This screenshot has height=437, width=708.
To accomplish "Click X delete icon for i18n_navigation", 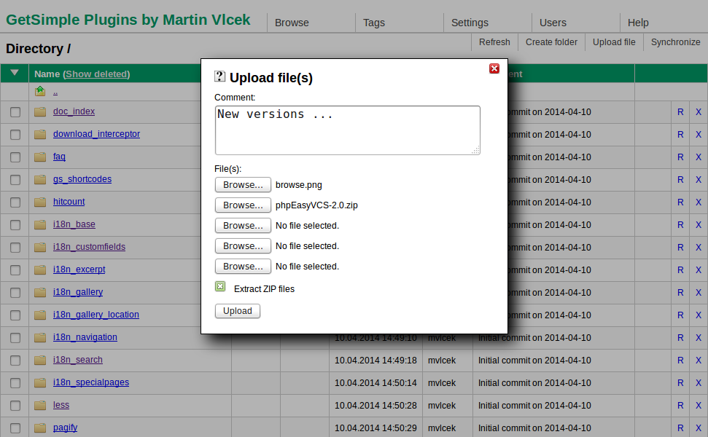I will click(698, 338).
